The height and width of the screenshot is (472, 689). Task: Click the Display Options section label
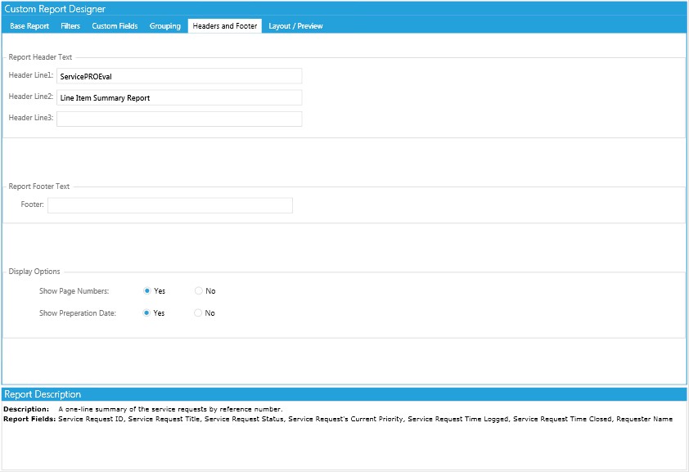pos(34,271)
